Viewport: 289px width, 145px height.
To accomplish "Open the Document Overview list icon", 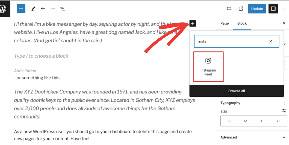I will (62, 9).
